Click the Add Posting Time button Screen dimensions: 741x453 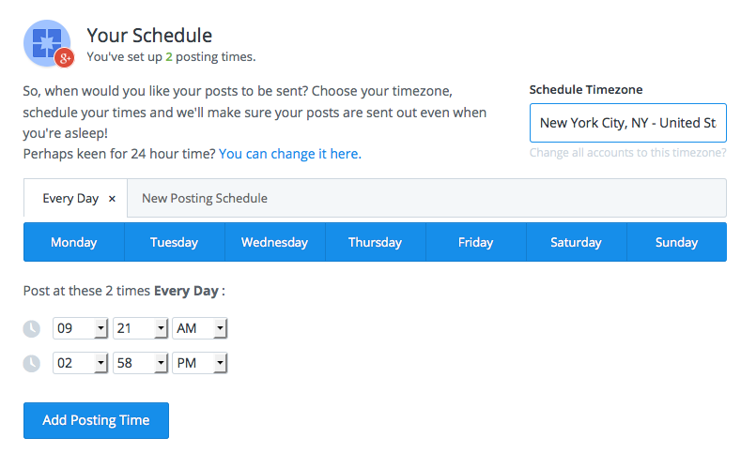pos(97,420)
